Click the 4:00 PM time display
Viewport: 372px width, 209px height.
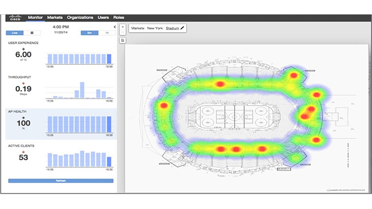click(61, 27)
